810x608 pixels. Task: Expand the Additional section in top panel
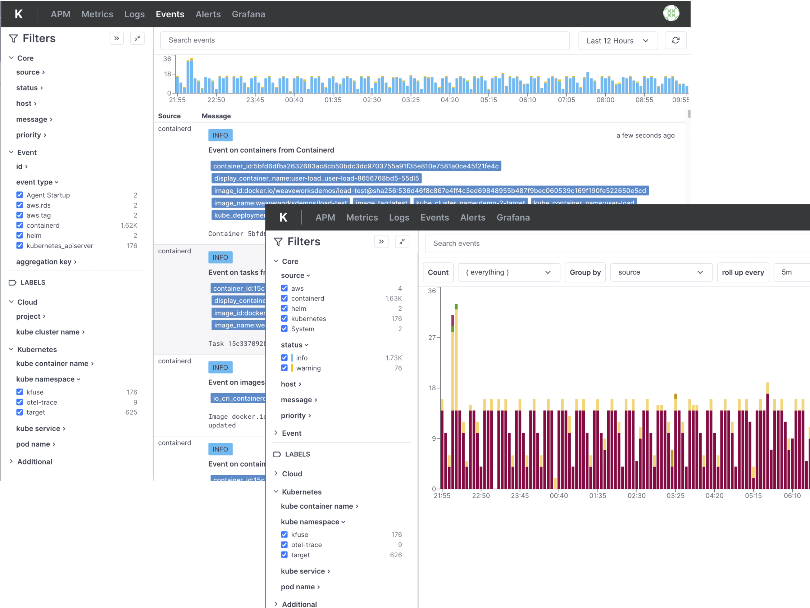(35, 462)
